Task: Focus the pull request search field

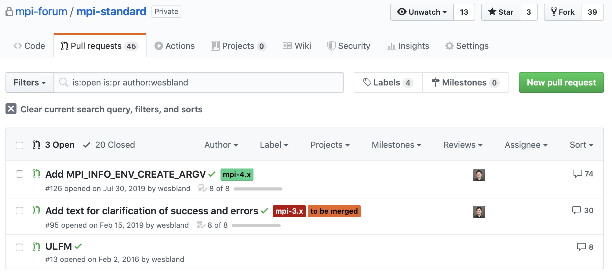Action: pyautogui.click(x=199, y=82)
